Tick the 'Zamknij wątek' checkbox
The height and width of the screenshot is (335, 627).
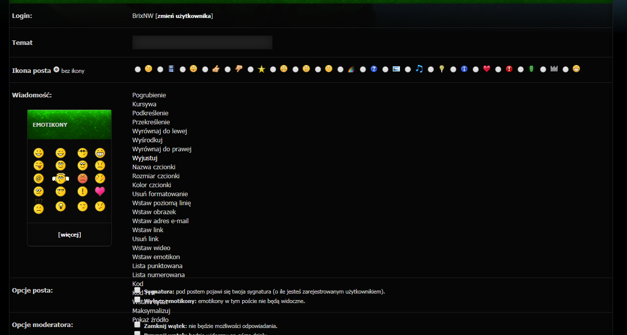[x=137, y=325]
